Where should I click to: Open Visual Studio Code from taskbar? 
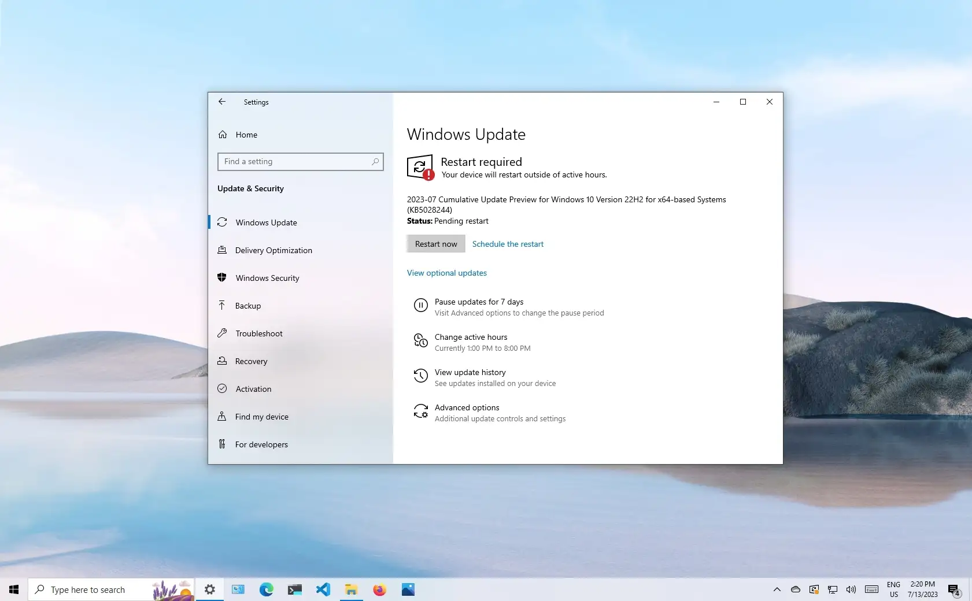click(323, 589)
